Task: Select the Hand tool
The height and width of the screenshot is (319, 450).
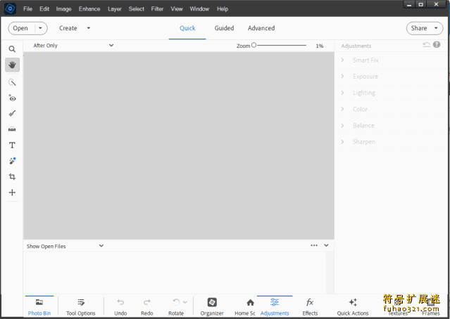Action: (x=12, y=65)
